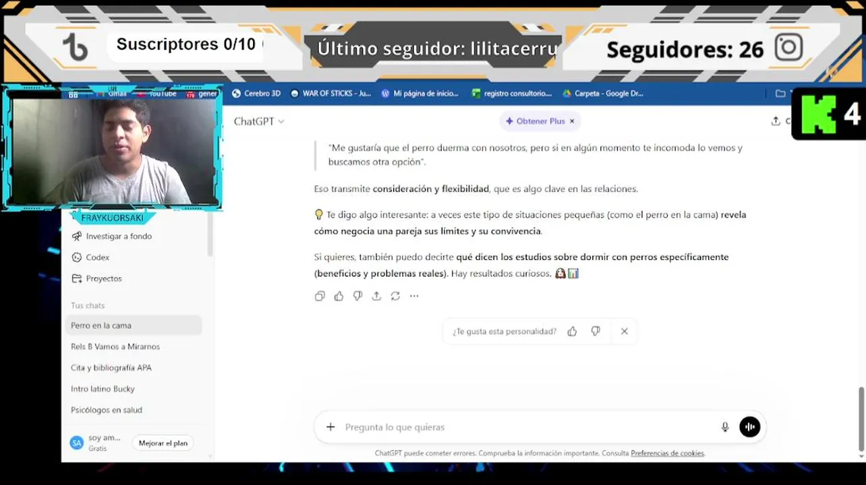Thumbs up on the personality feedback prompt
The width and height of the screenshot is (866, 485).
pos(572,331)
